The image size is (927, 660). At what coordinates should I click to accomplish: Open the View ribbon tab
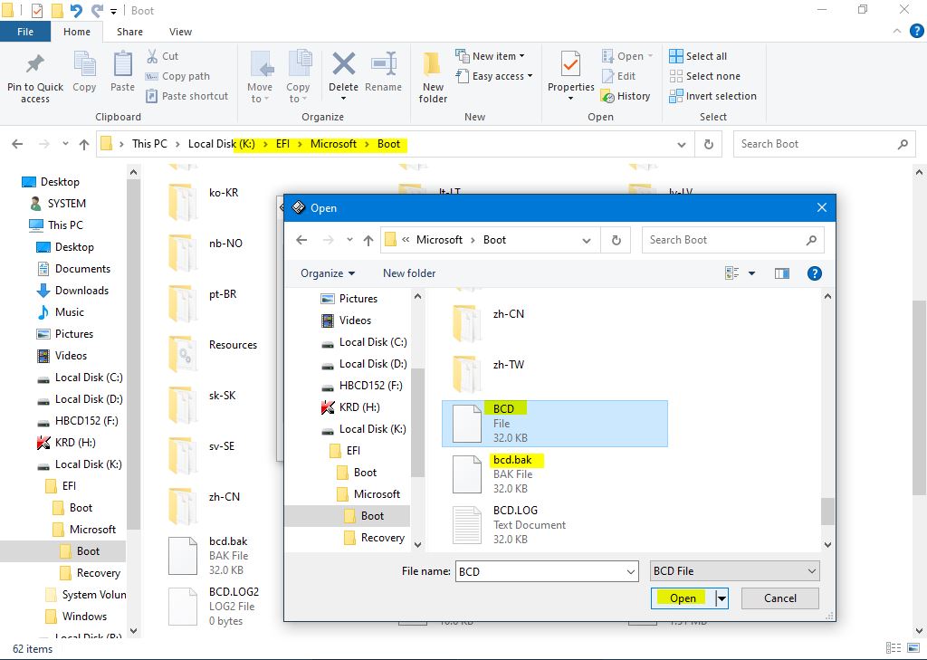(180, 32)
